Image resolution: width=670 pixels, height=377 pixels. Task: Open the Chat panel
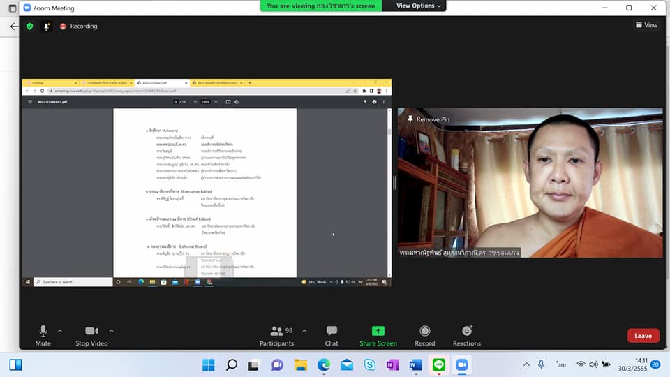331,336
